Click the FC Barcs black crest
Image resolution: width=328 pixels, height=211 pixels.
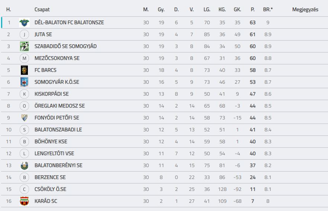tap(24, 70)
